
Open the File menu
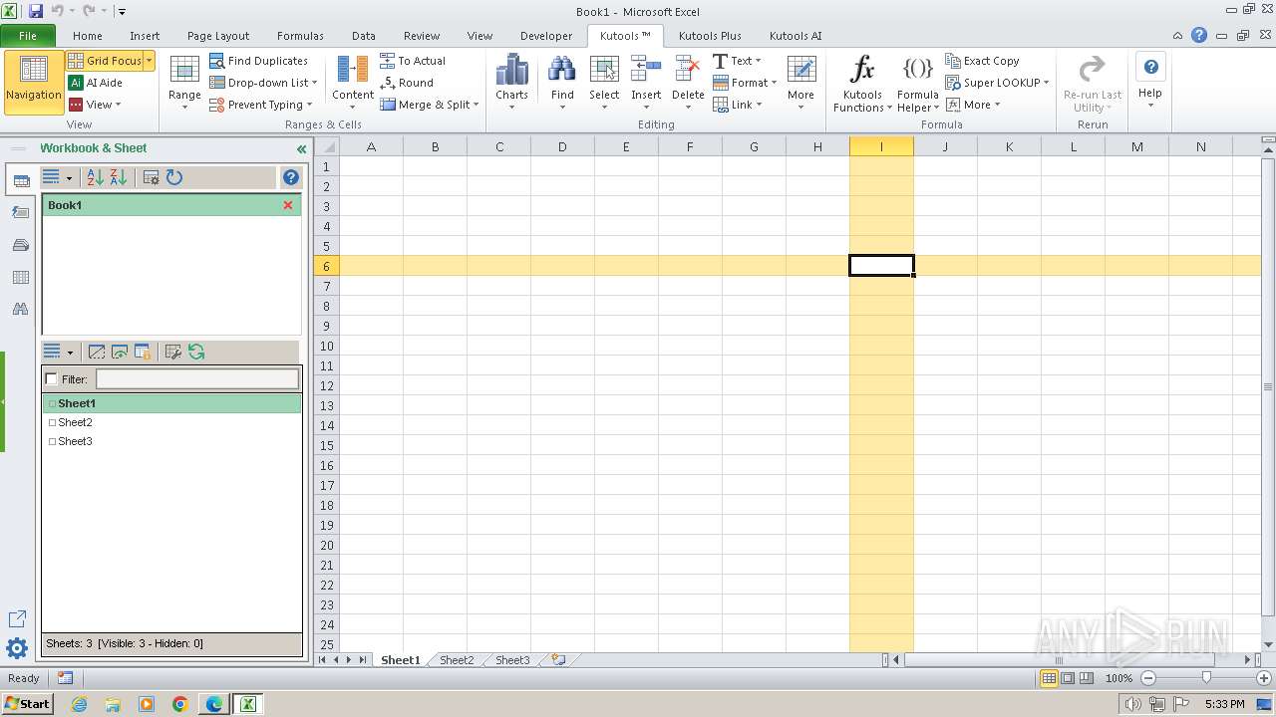click(28, 36)
